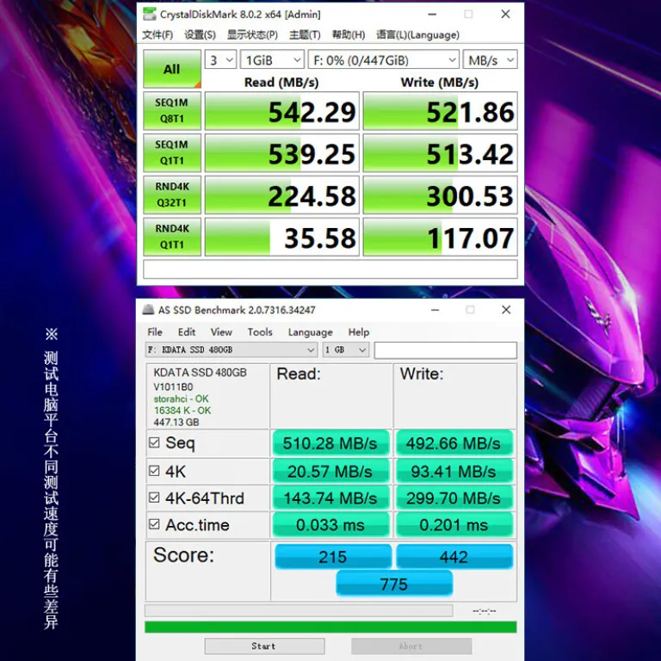Click the RND4K Q1T1 write value 117.07
The image size is (661, 661).
click(x=440, y=237)
